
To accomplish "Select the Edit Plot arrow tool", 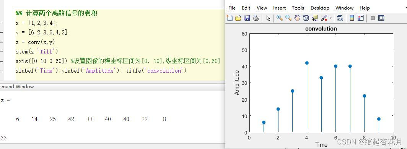I will [268, 18].
